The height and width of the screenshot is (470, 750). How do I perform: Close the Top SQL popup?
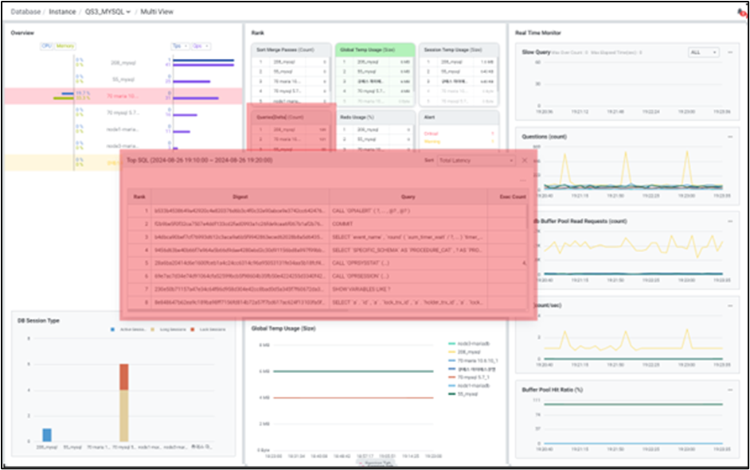tap(524, 161)
